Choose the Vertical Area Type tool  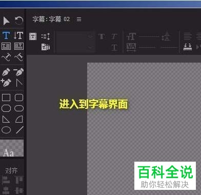point(19,46)
